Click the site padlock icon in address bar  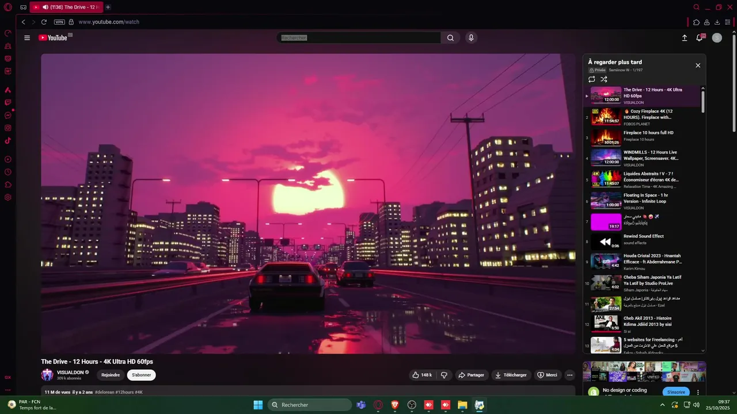71,22
